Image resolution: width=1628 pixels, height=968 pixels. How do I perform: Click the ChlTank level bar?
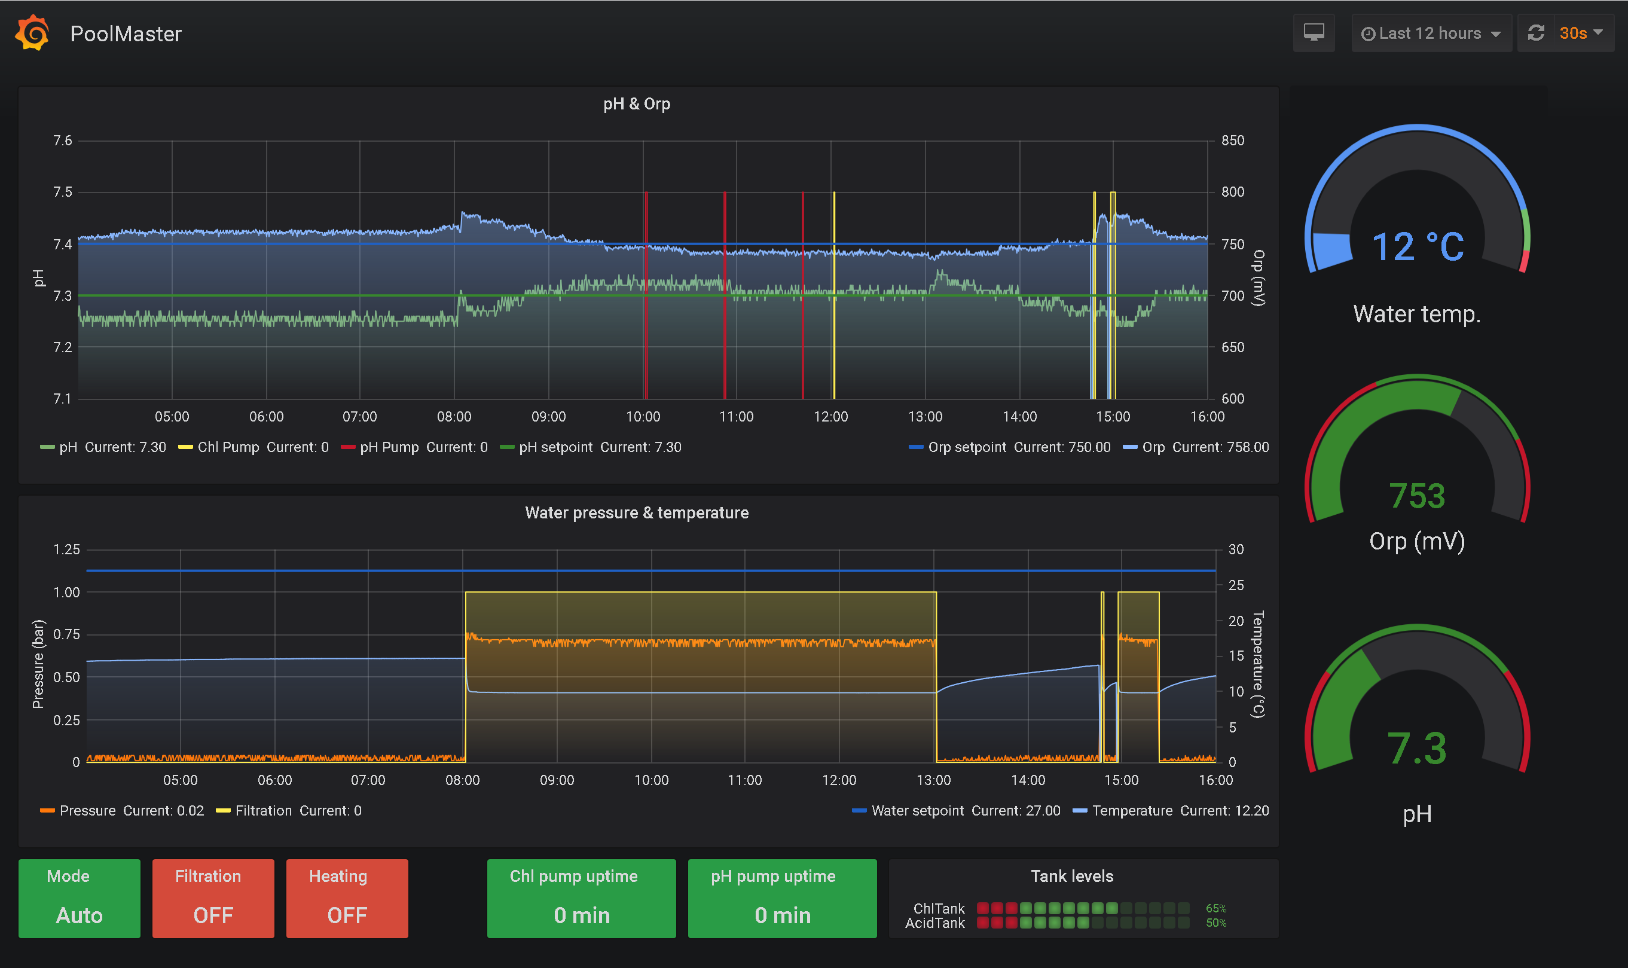point(1083,908)
